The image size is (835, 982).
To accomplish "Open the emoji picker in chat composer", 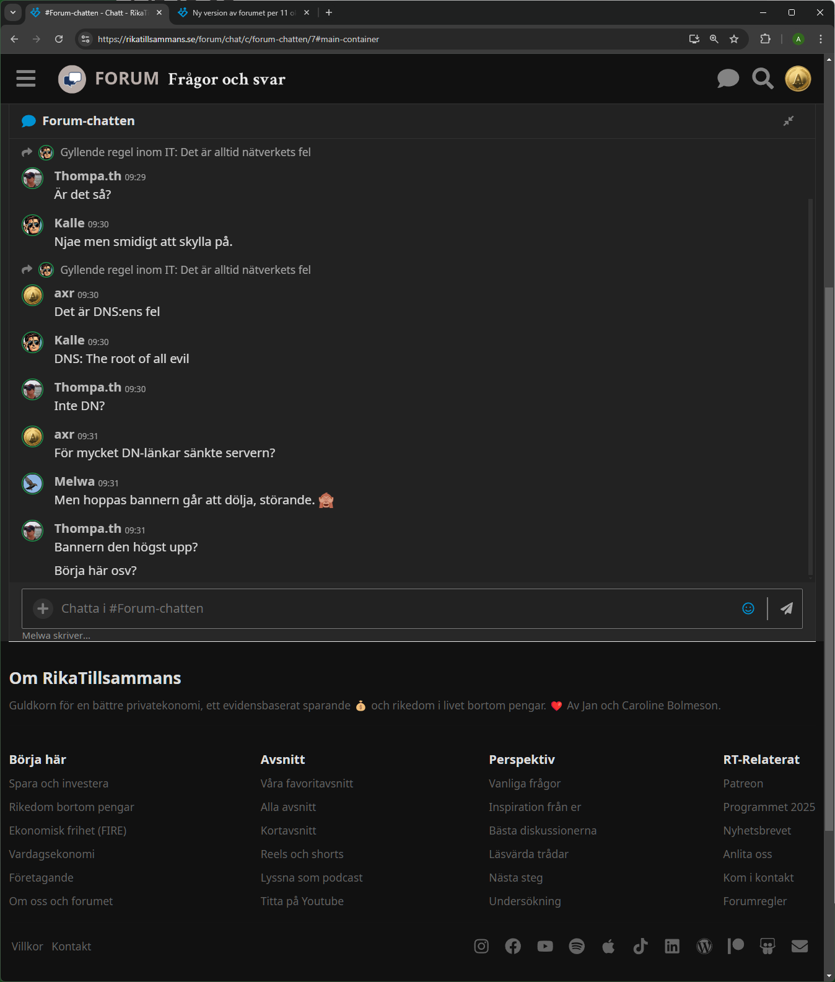I will (748, 608).
